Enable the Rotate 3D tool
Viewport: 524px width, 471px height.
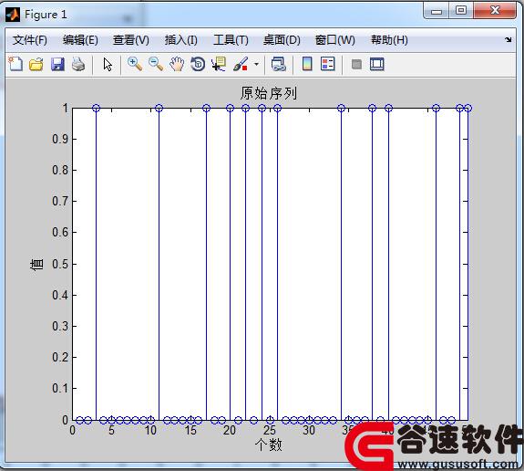pos(198,64)
